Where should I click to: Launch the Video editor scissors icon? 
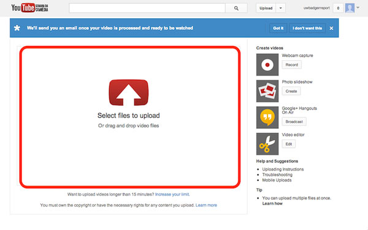pyautogui.click(x=267, y=144)
